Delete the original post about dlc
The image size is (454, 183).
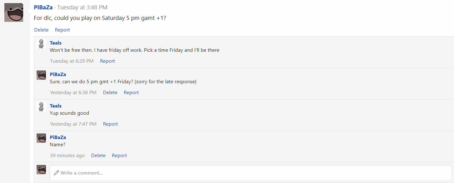coord(41,30)
